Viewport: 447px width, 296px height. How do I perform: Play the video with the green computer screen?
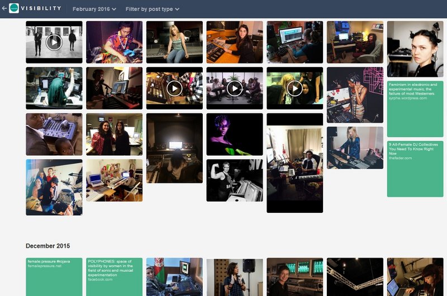(x=294, y=88)
